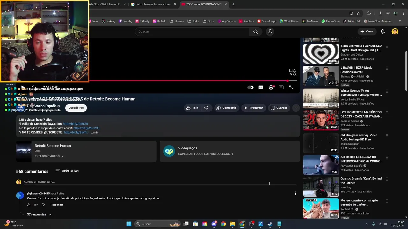Click the Suscribirse button

76,108
